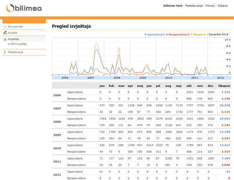Image resolution: width=234 pixels, height=180 pixels.
Task: Click the Isporučeno legend label
Action: pyautogui.click(x=156, y=35)
